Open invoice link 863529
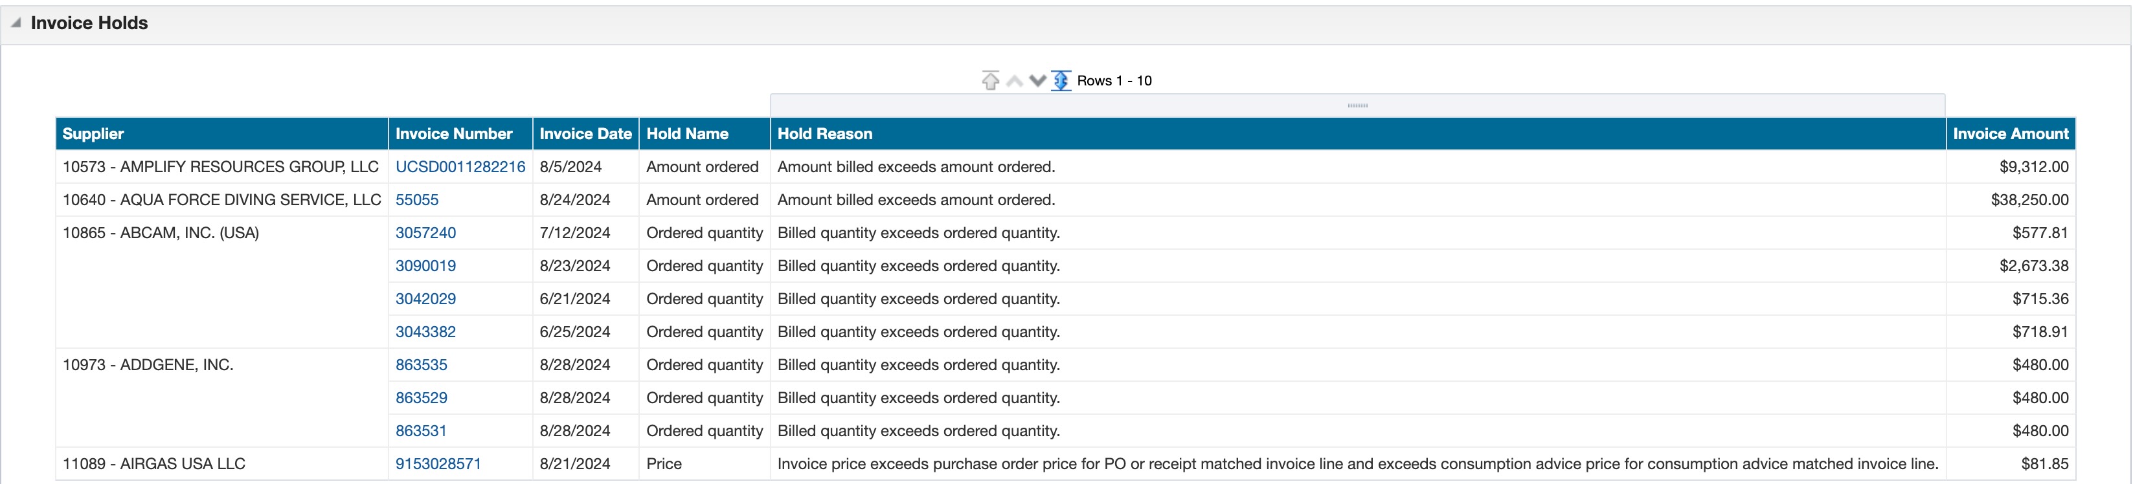 (x=422, y=398)
